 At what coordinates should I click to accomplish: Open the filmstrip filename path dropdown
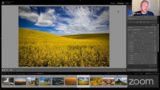click(40, 73)
